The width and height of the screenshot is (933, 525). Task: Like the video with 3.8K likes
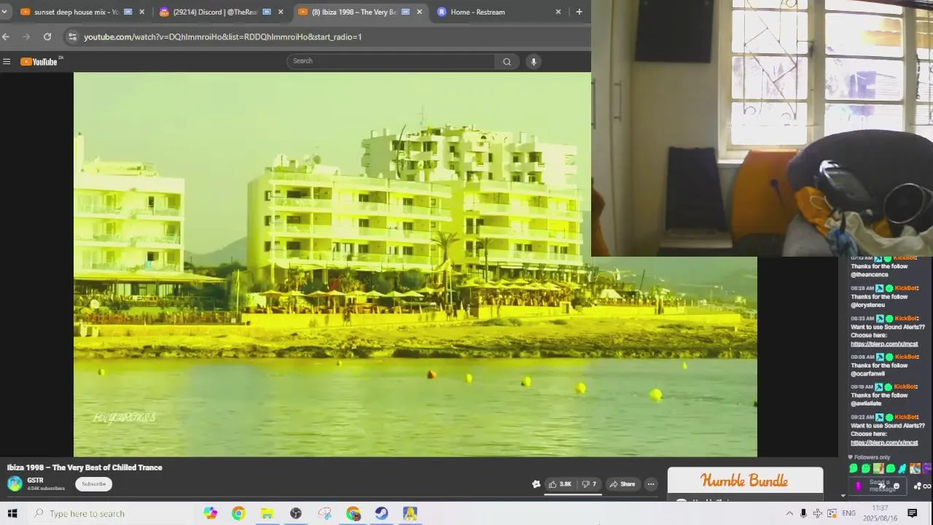(561, 484)
